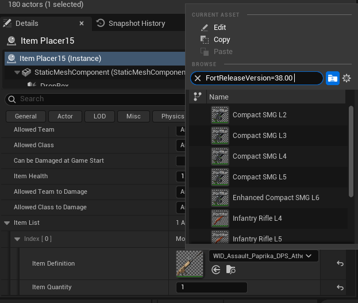Collapse the Index [ 0 ] entry
Screen dimensions: 358x303
pos(17,239)
